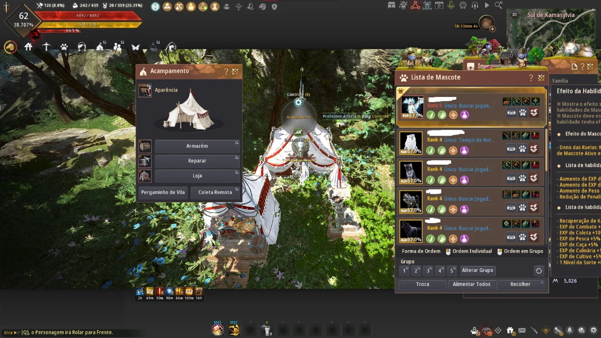Toggle purple skill on Rank 5 pet
This screenshot has width=601, height=338.
[x=464, y=115]
